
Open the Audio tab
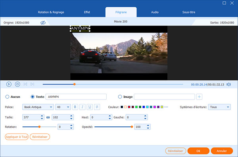coord(155,12)
